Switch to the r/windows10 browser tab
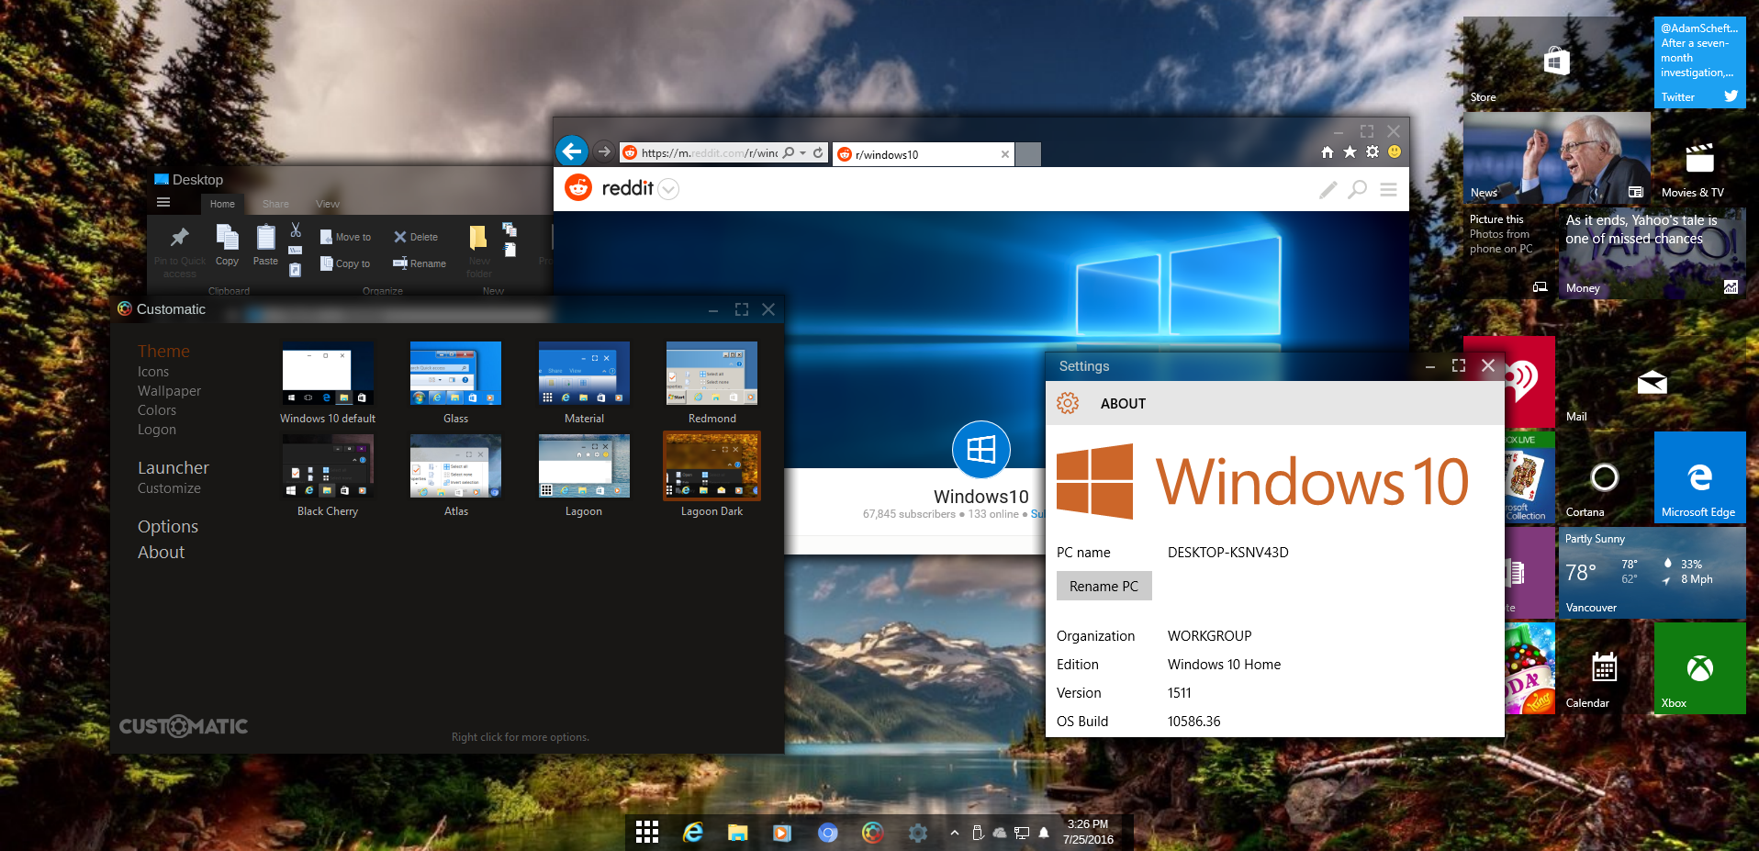This screenshot has height=851, width=1759. [918, 154]
